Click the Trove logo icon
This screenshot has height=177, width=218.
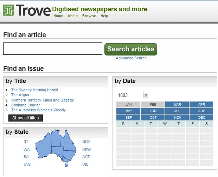tap(8, 10)
